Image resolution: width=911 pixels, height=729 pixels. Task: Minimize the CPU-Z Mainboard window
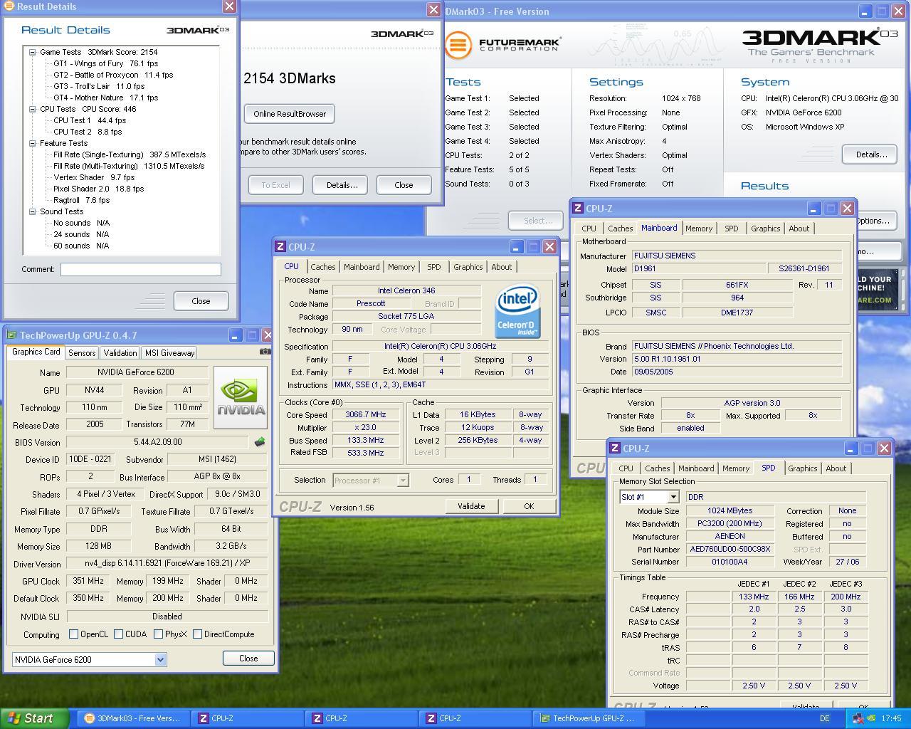(x=813, y=208)
